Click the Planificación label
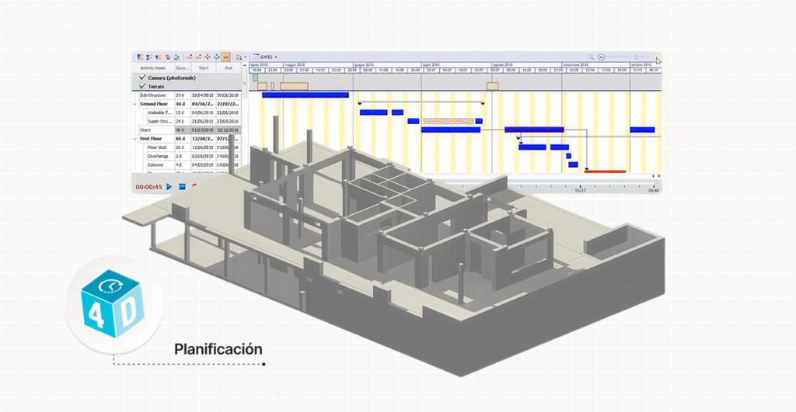796x412 pixels. pos(218,349)
